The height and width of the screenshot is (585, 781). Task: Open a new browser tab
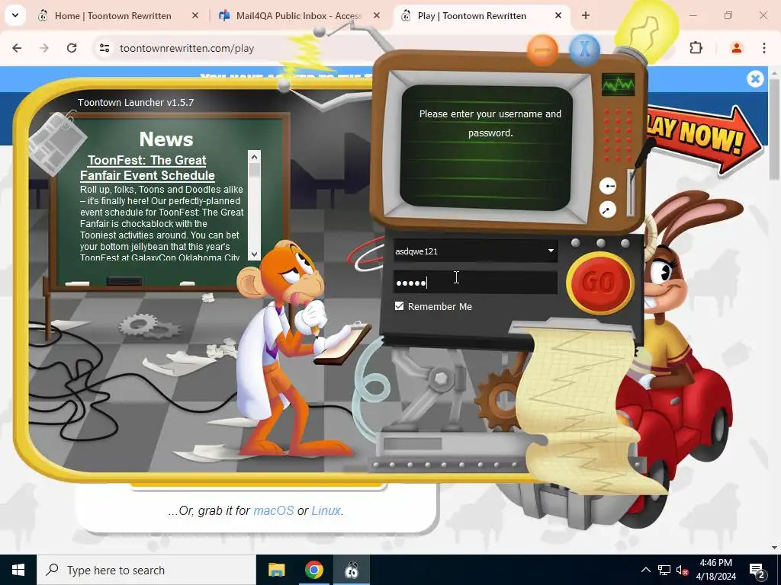coord(586,15)
